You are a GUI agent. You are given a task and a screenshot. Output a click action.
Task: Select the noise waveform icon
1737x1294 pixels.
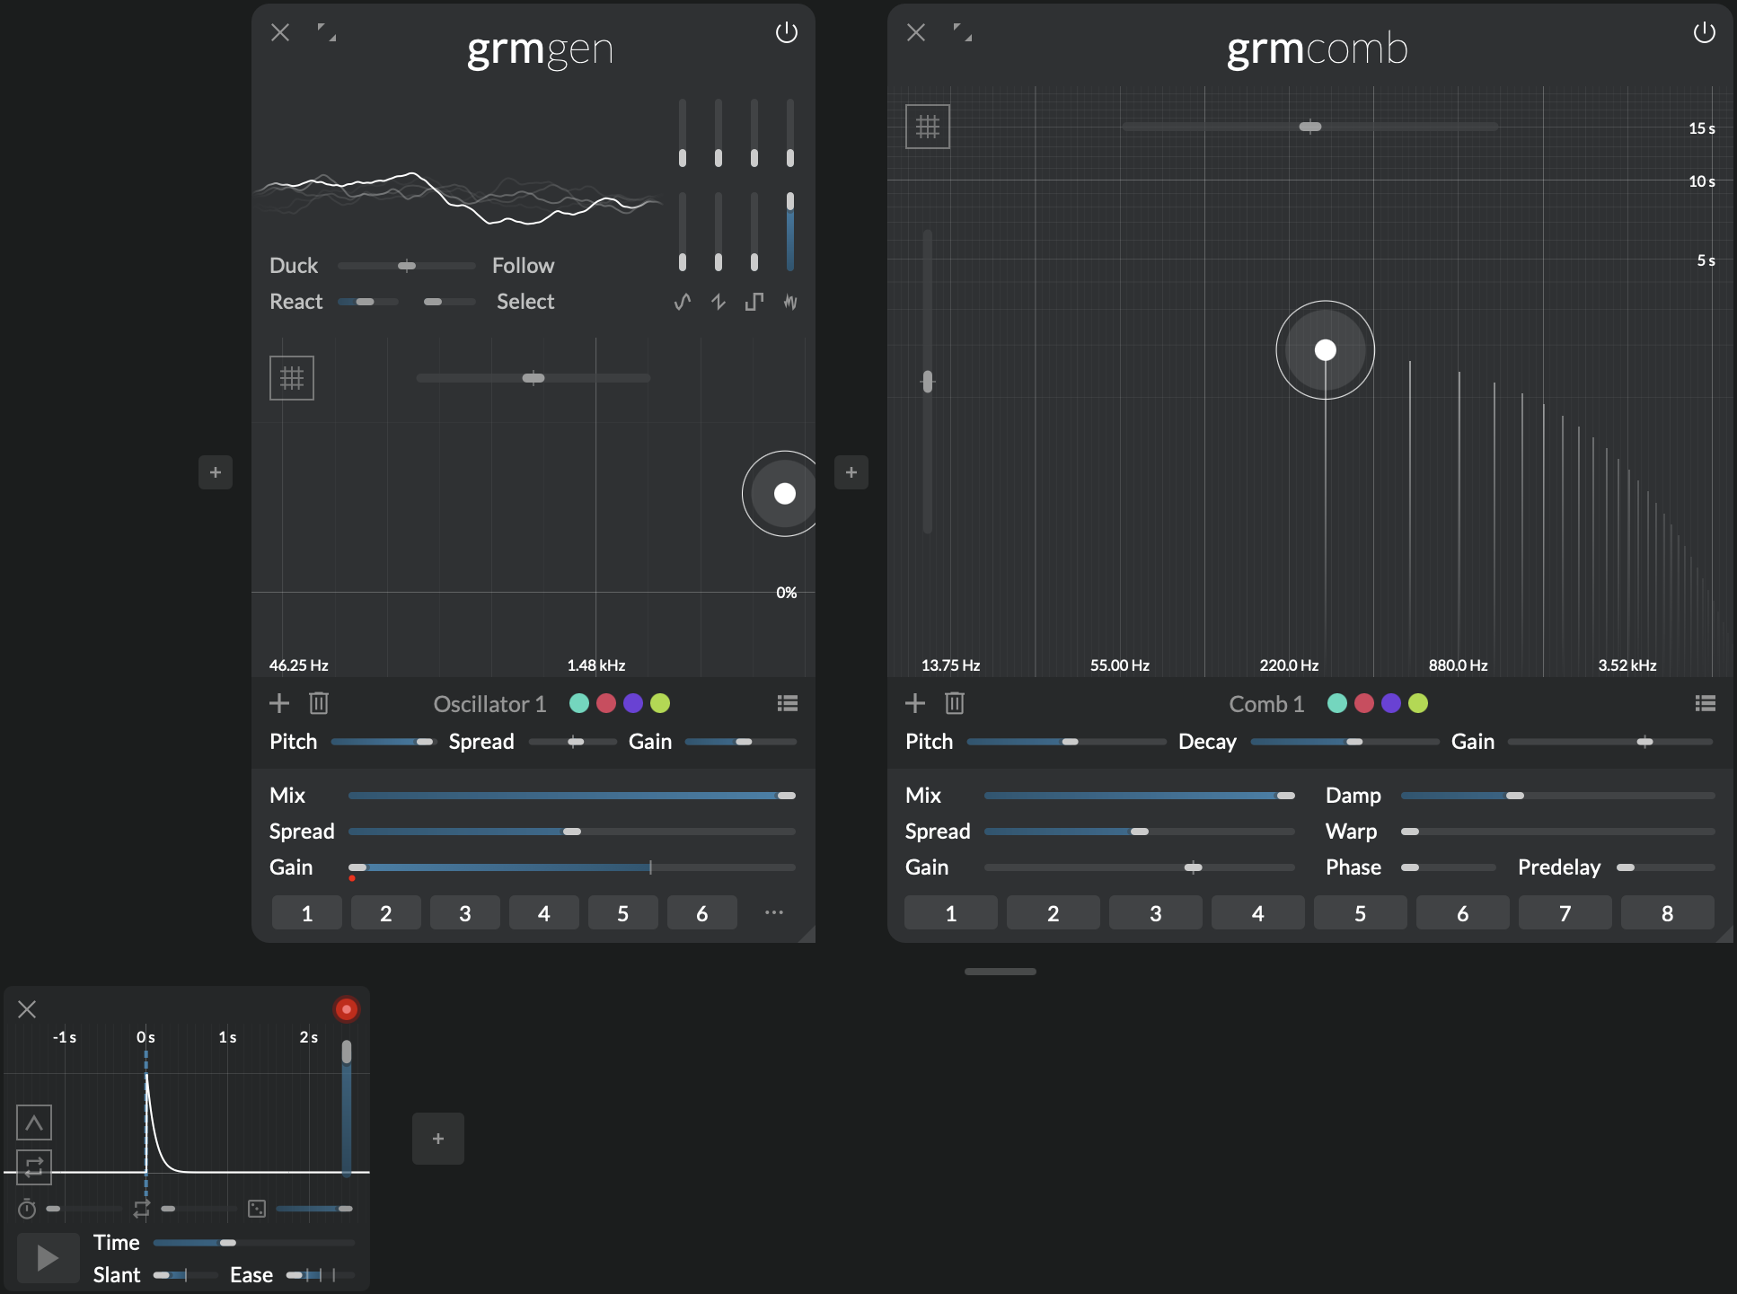[790, 302]
